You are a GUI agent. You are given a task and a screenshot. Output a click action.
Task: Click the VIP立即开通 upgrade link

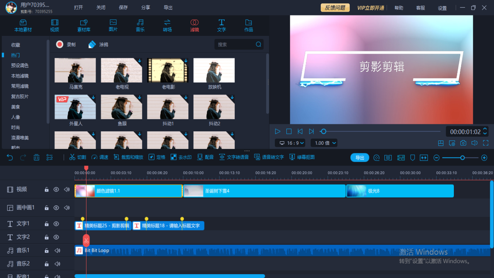pos(370,7)
